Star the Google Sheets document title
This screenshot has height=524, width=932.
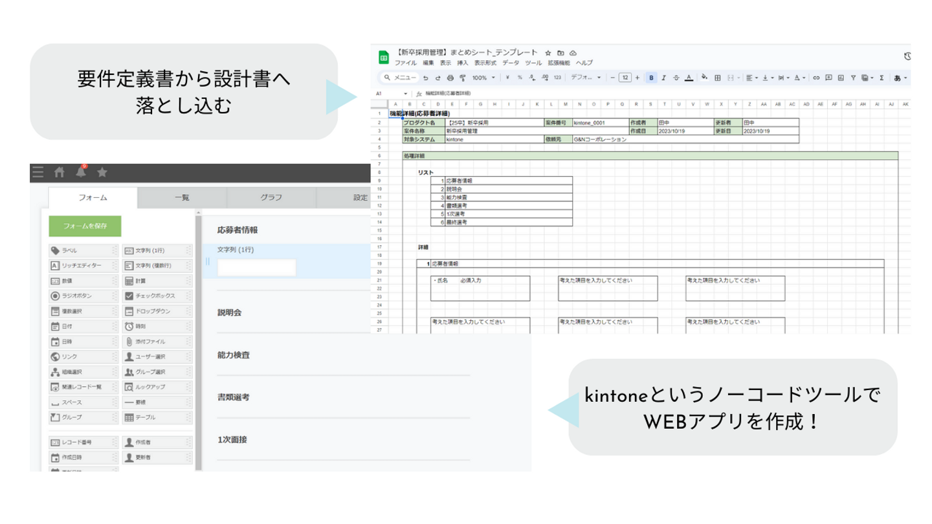point(548,53)
